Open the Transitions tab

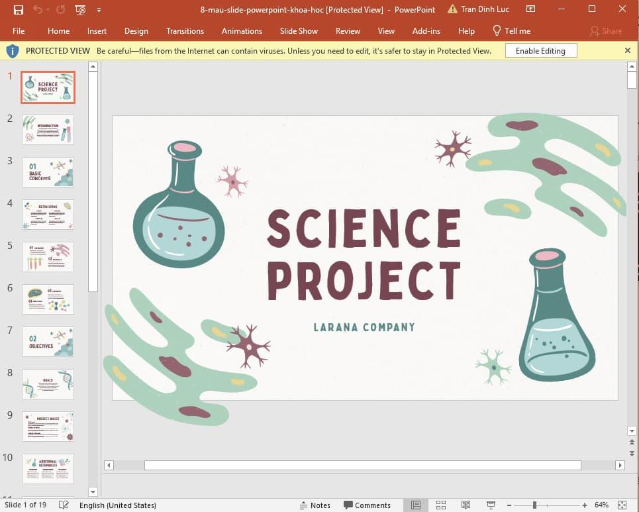(x=185, y=31)
